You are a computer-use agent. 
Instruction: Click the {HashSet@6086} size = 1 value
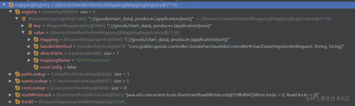pyautogui.click(x=94, y=53)
